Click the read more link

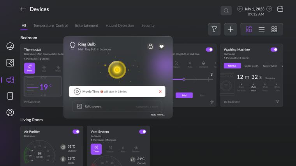(158, 115)
